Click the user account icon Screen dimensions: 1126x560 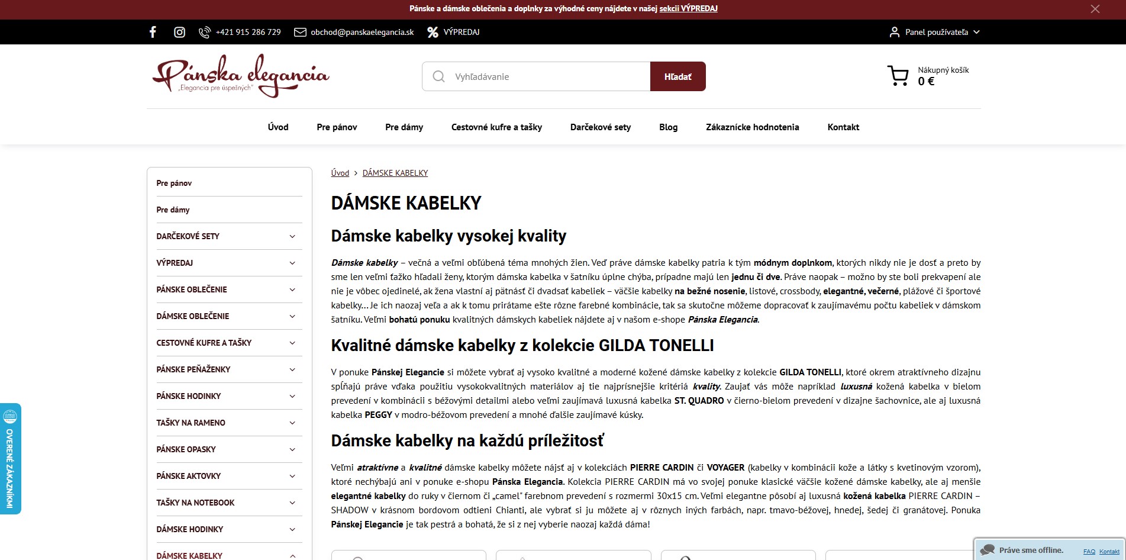click(x=894, y=32)
